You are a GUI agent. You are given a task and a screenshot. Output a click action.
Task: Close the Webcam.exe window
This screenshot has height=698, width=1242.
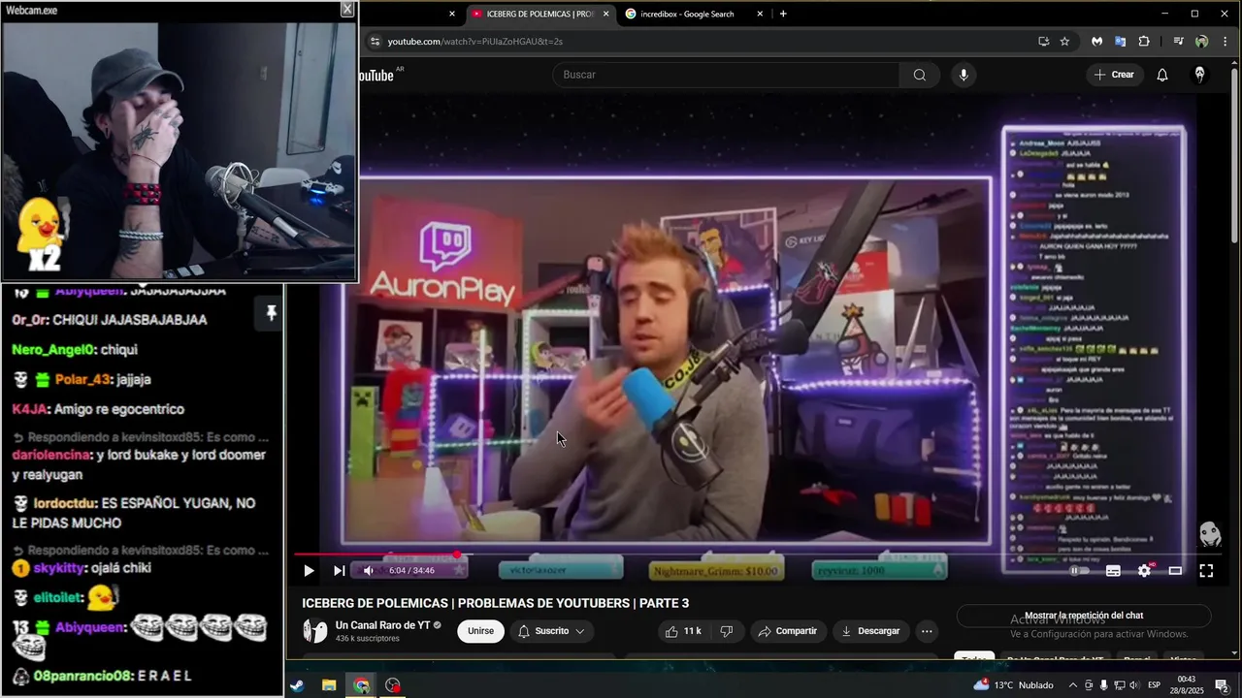click(x=347, y=10)
